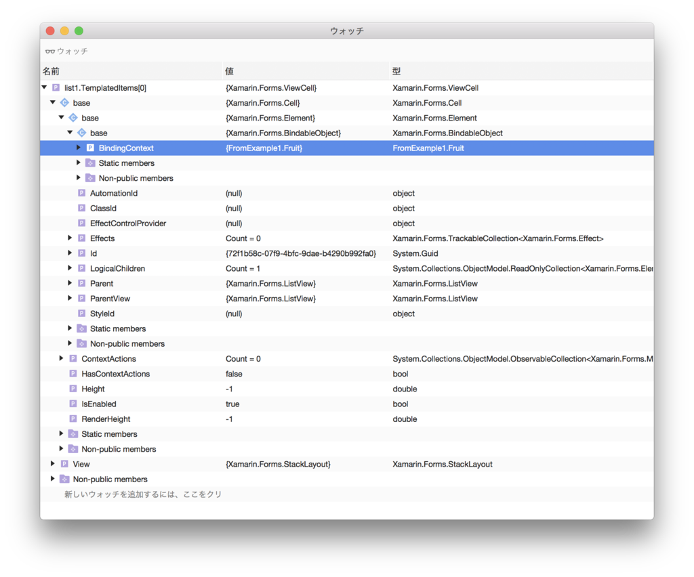Click the Parent property icon
694x577 pixels.
pos(81,283)
